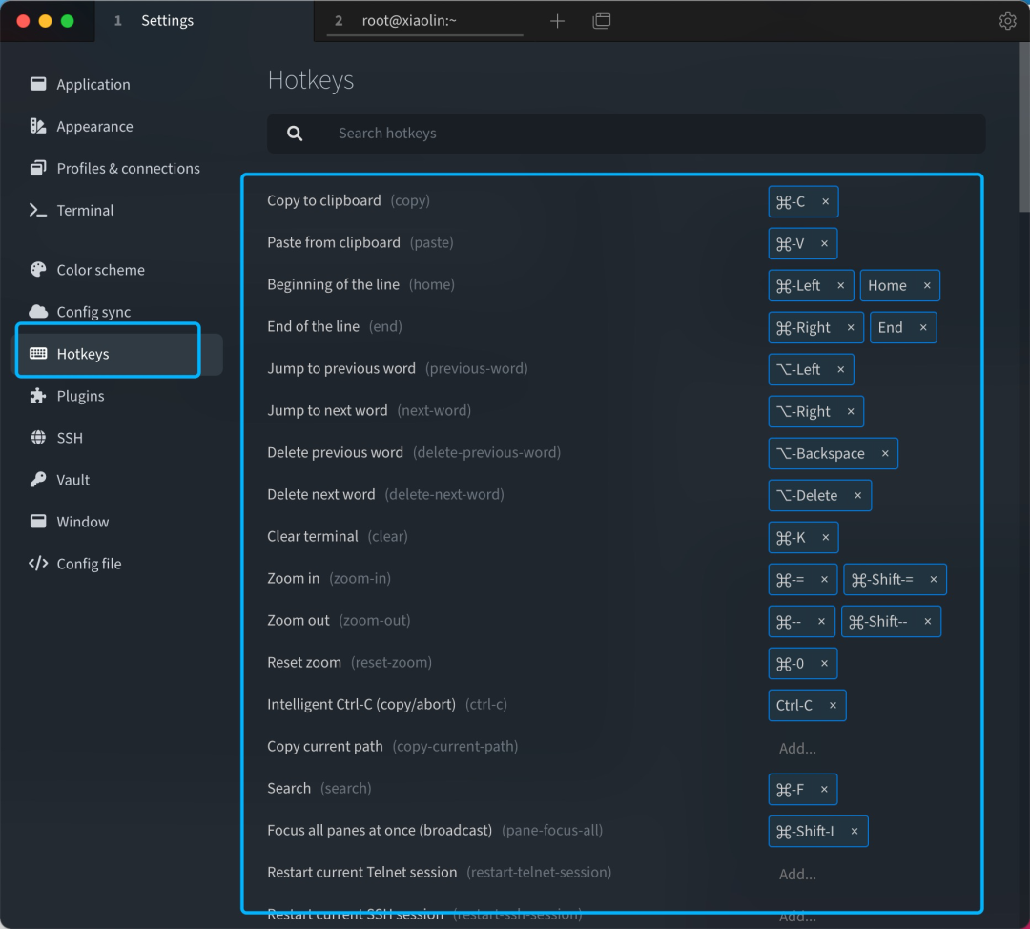
Task: Remove the End hotkey
Action: click(923, 328)
